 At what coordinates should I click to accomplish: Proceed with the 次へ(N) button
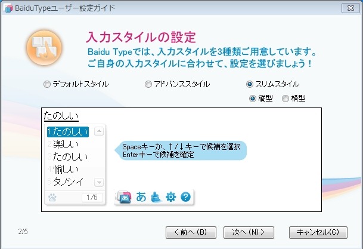click(x=248, y=232)
